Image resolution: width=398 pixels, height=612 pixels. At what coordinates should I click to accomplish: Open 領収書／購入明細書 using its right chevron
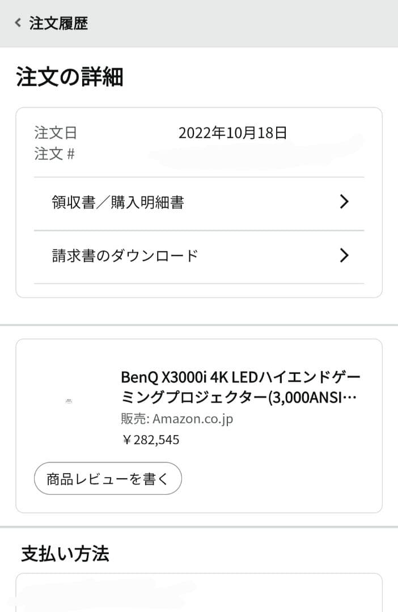point(344,202)
